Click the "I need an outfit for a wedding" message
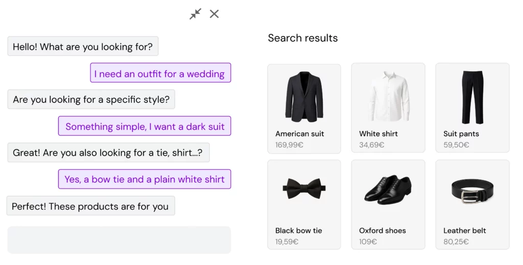 coord(160,73)
